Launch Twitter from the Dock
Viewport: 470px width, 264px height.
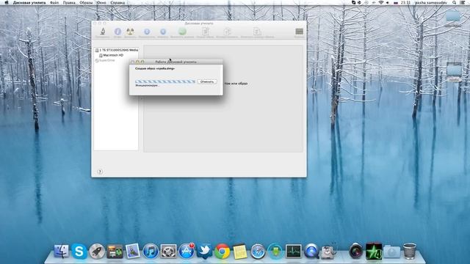(204, 251)
